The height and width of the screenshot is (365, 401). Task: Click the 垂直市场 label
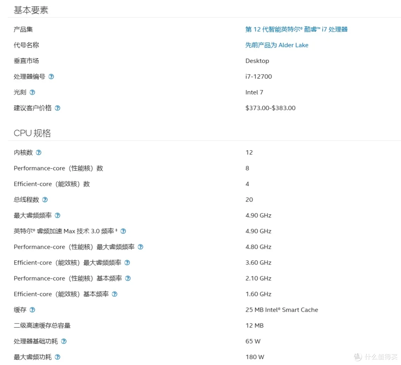(x=26, y=61)
